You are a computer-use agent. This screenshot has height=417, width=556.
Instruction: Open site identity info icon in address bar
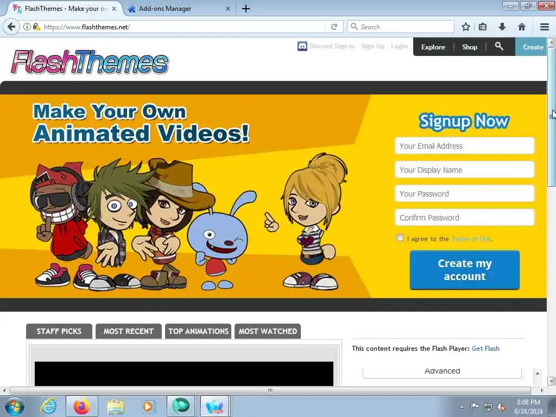pyautogui.click(x=27, y=27)
